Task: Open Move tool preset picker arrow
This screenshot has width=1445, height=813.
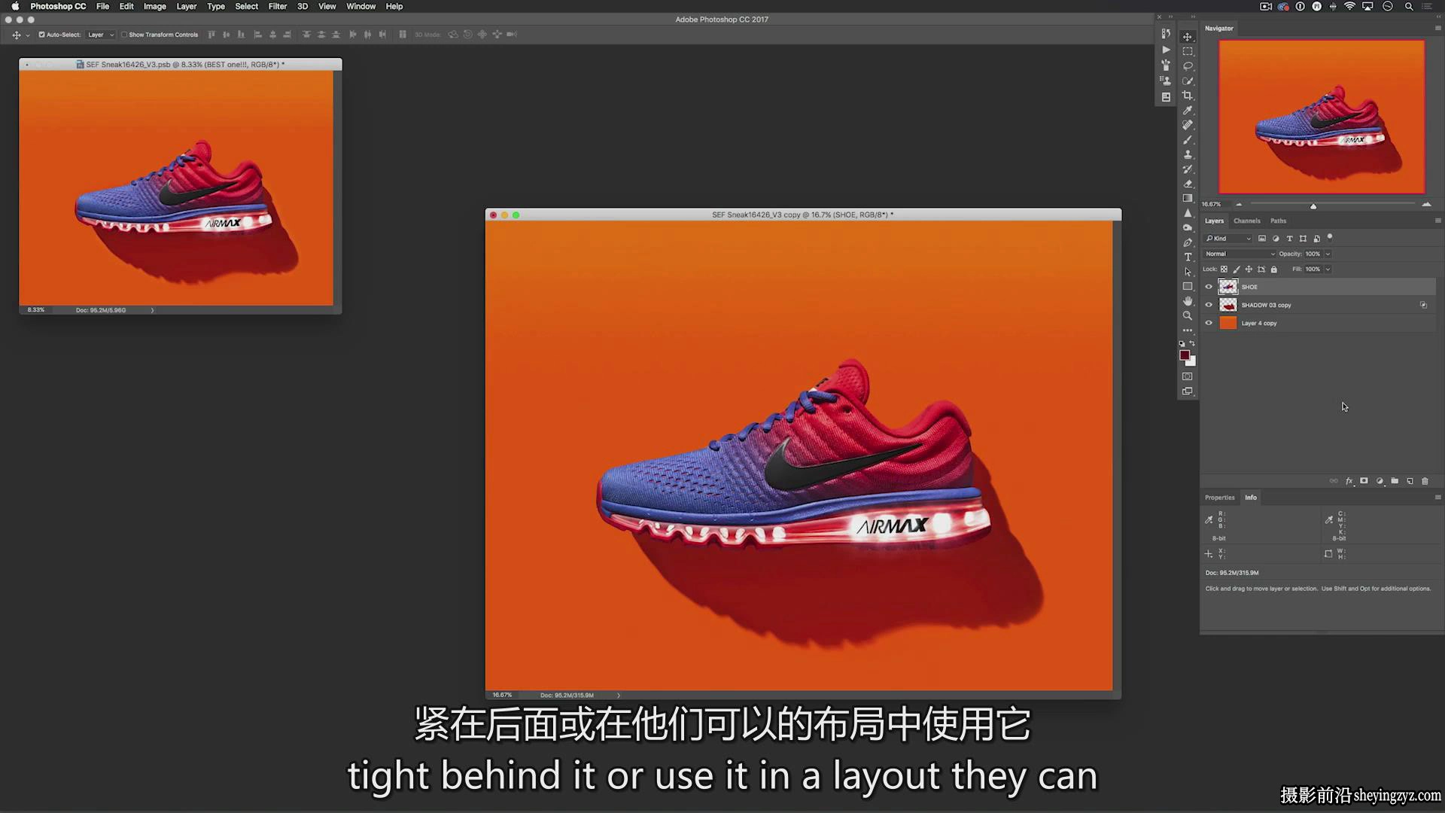Action: pos(28,35)
